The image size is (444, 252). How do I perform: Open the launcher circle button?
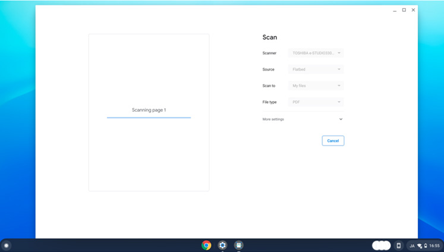(7, 245)
